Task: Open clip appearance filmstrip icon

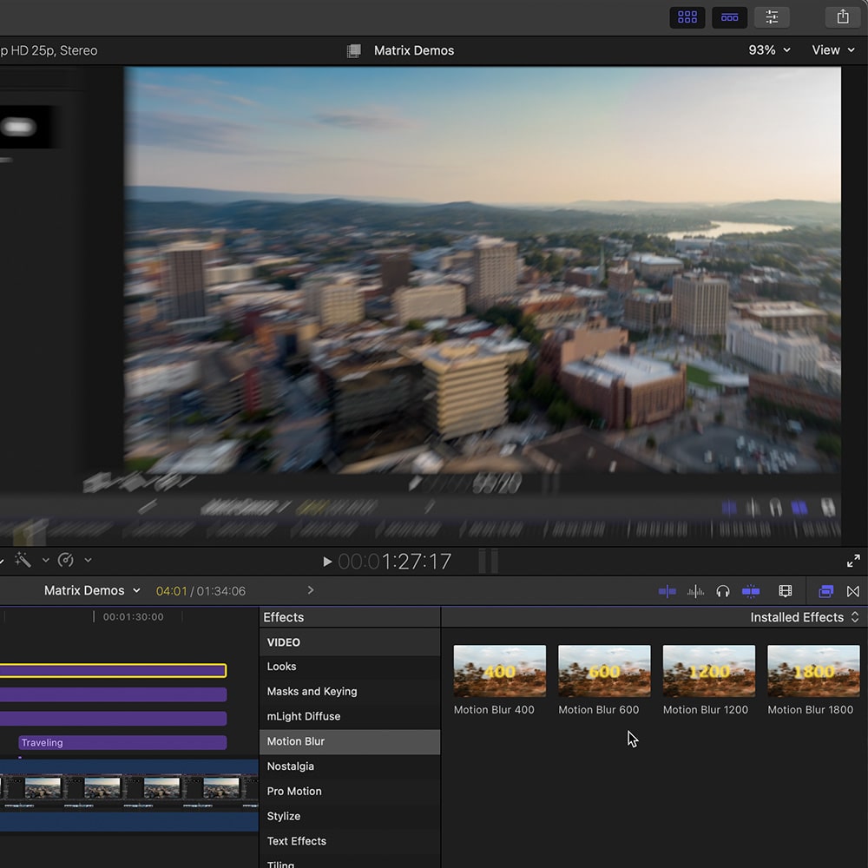Action: point(786,591)
